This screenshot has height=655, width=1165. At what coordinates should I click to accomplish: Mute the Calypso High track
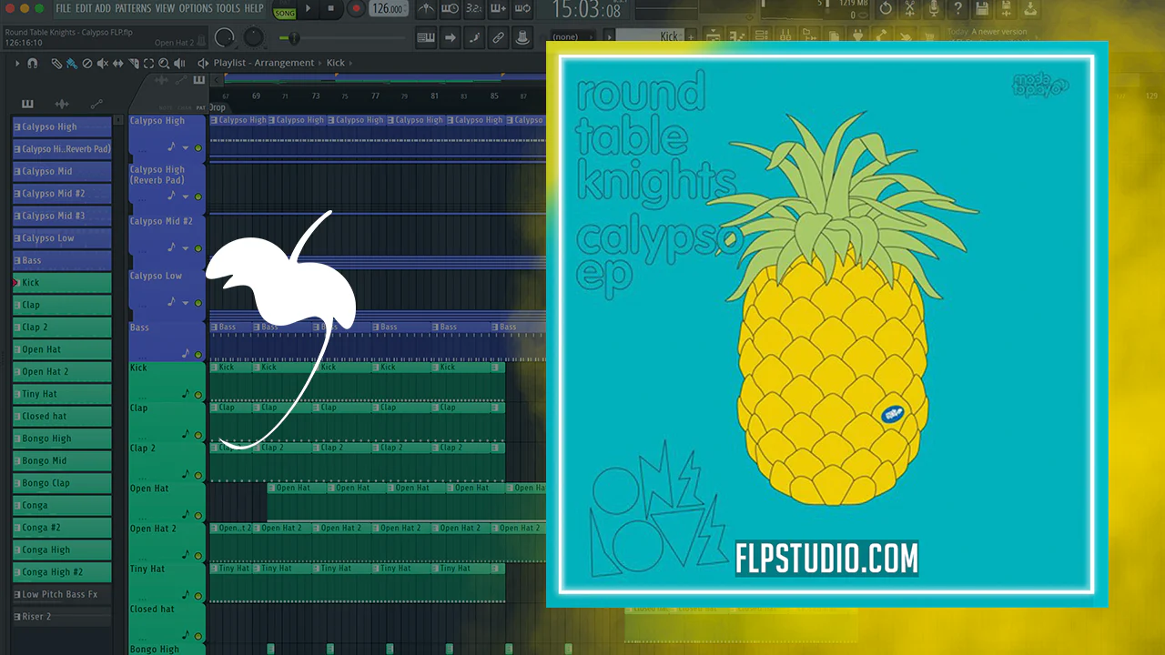click(x=198, y=147)
